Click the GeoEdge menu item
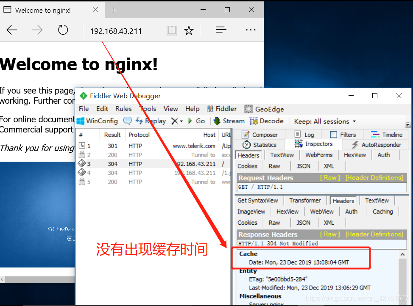 (264, 109)
